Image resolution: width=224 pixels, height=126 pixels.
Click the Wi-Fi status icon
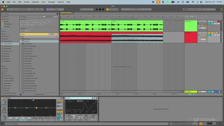193,2
